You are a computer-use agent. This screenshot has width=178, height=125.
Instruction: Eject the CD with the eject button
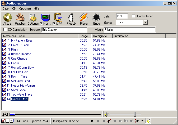pos(142,121)
